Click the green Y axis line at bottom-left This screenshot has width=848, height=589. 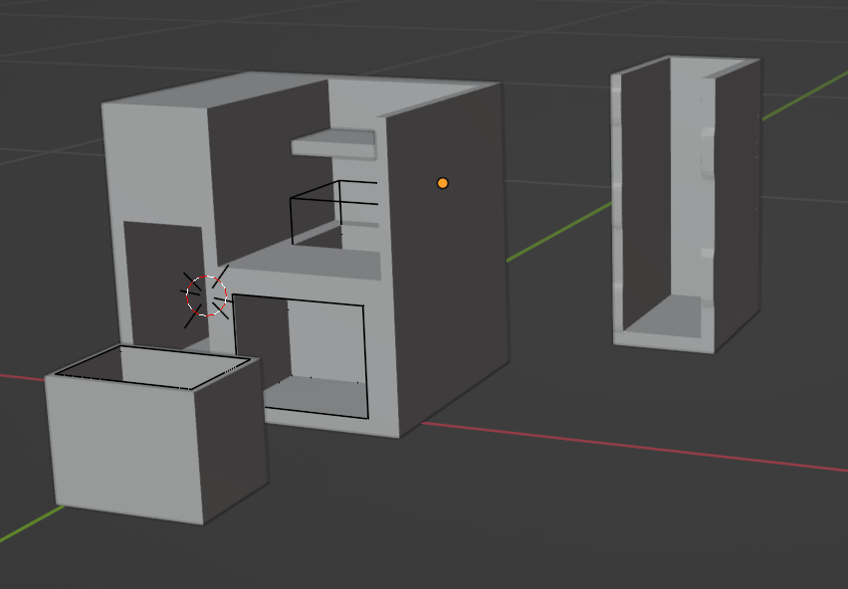(25, 529)
